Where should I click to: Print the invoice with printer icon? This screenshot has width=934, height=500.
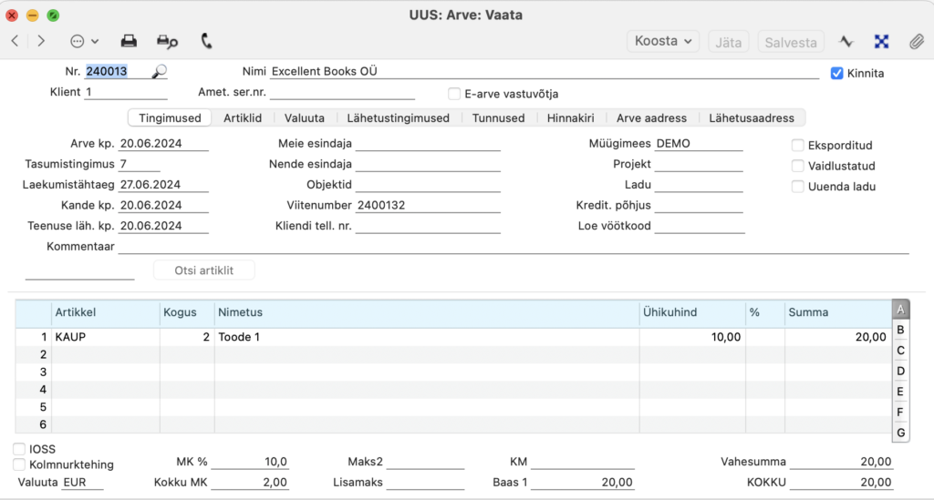click(129, 41)
